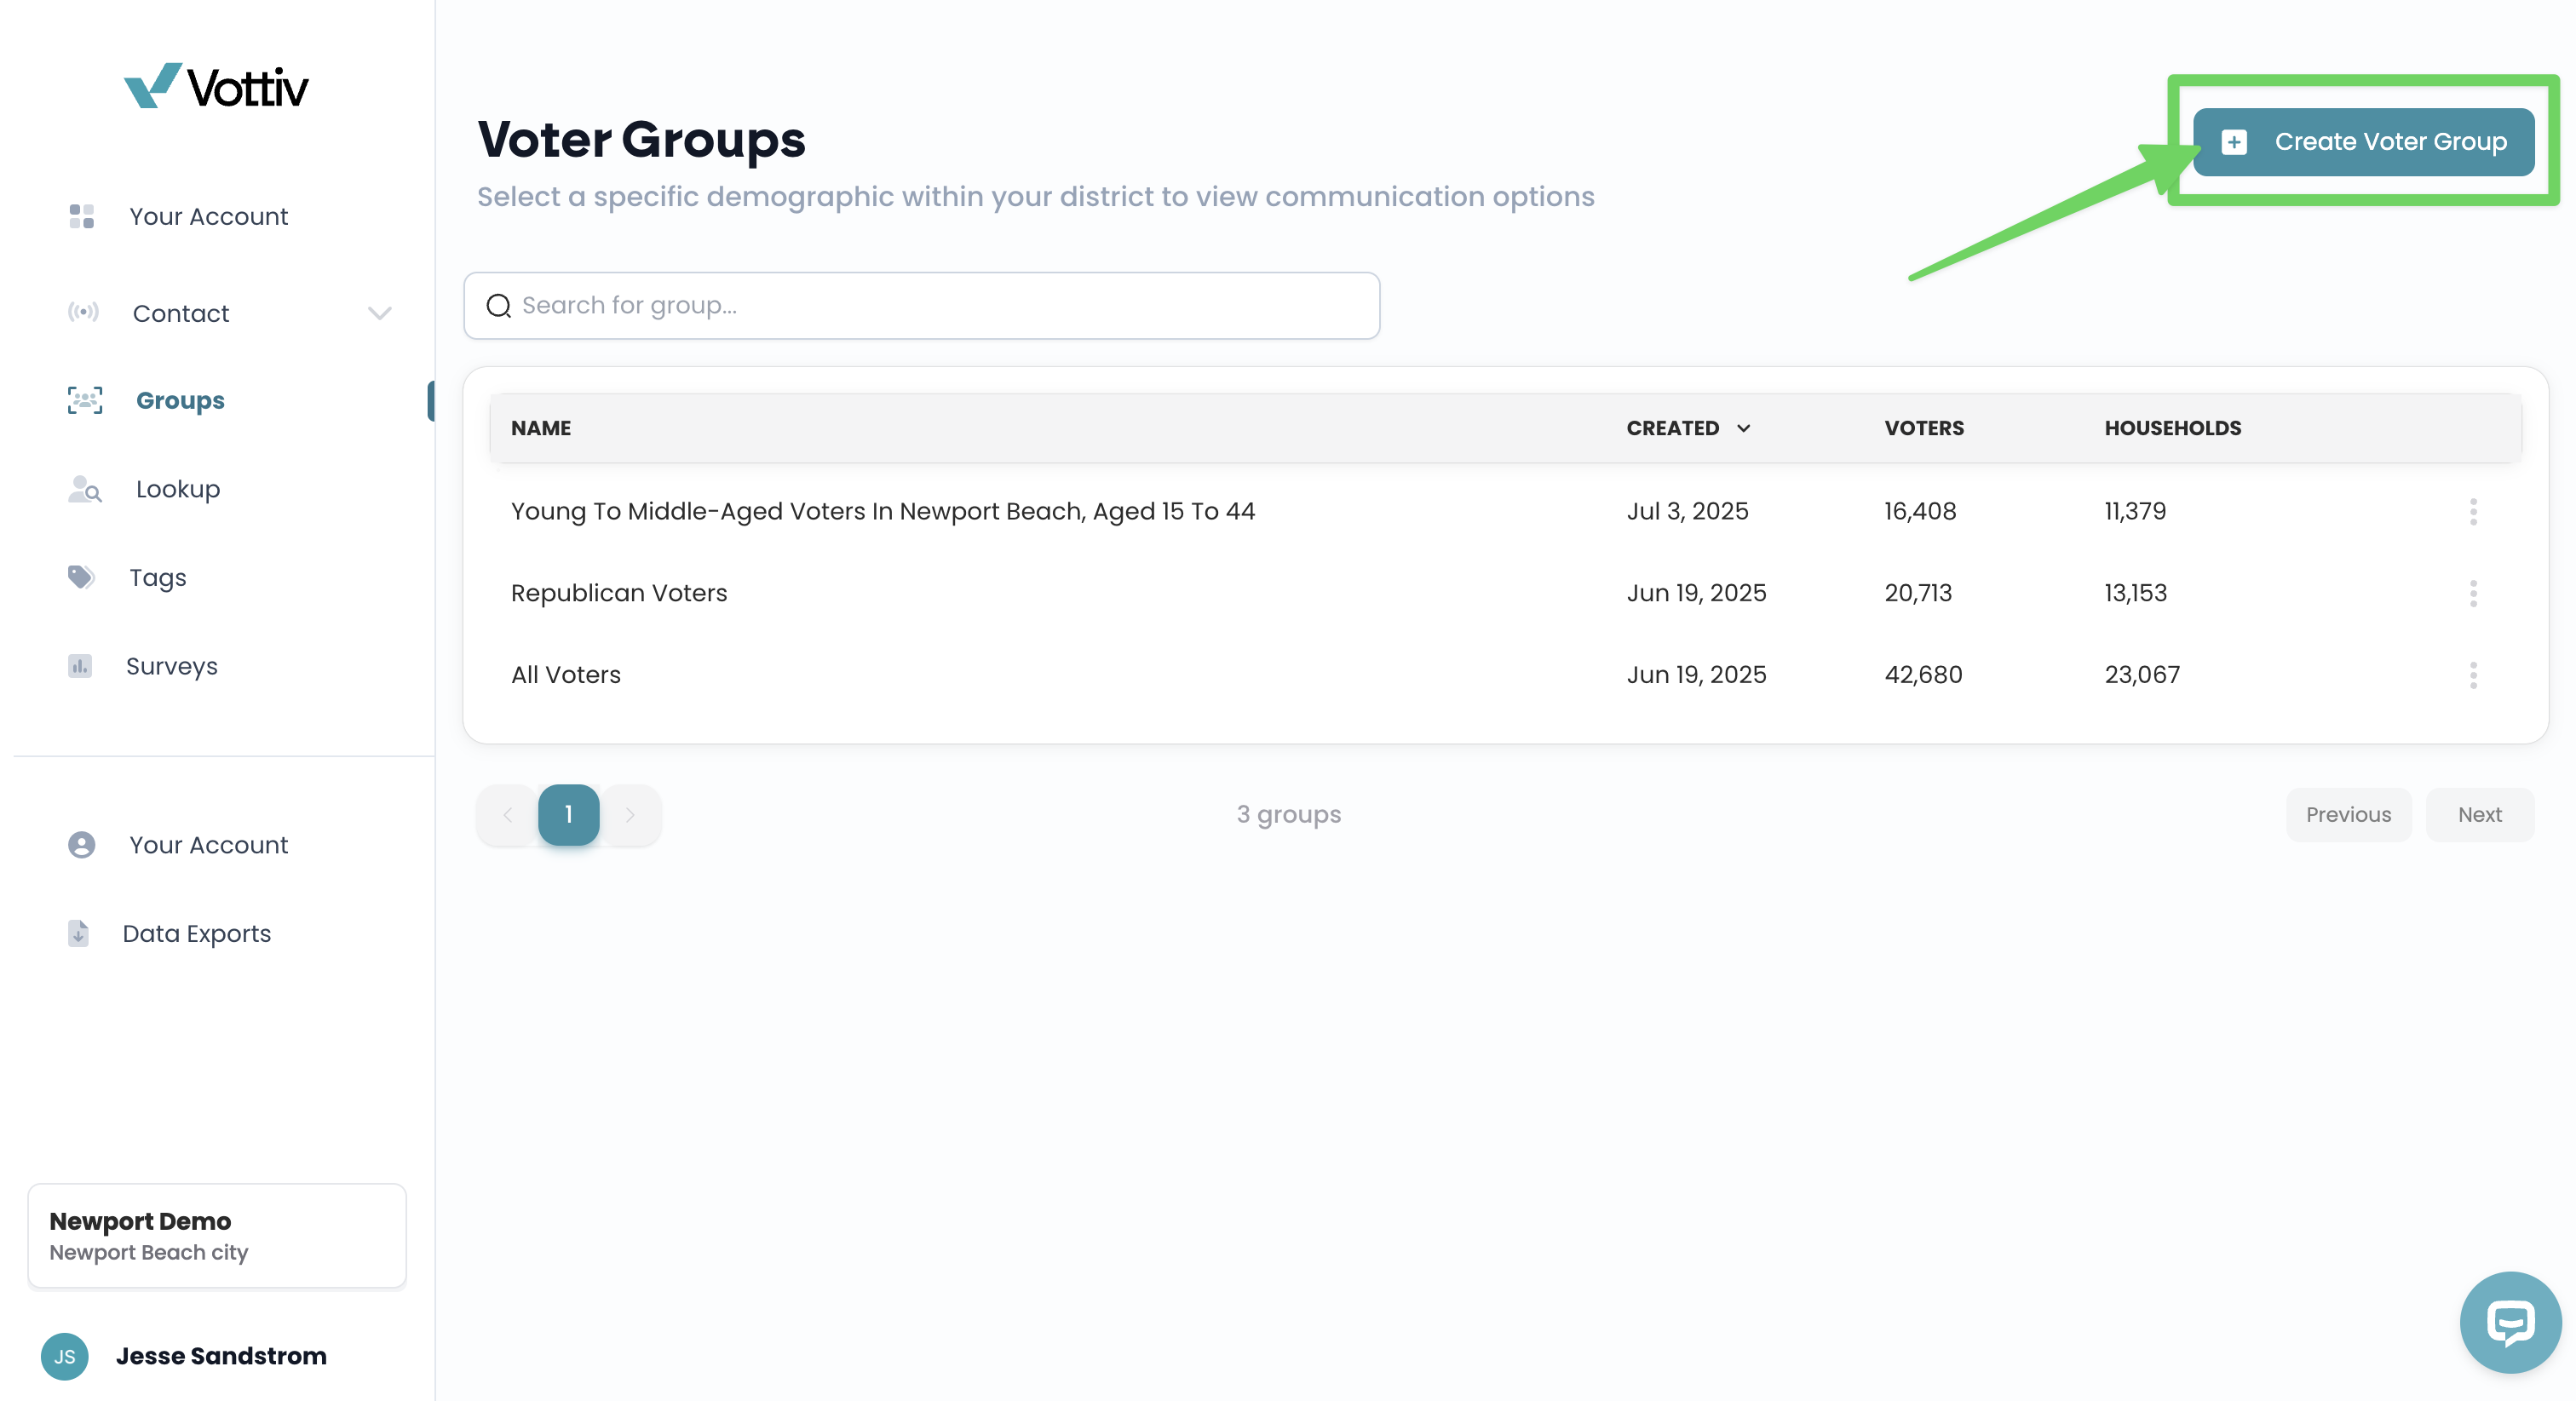Click the previous page chevron arrow

coord(507,815)
